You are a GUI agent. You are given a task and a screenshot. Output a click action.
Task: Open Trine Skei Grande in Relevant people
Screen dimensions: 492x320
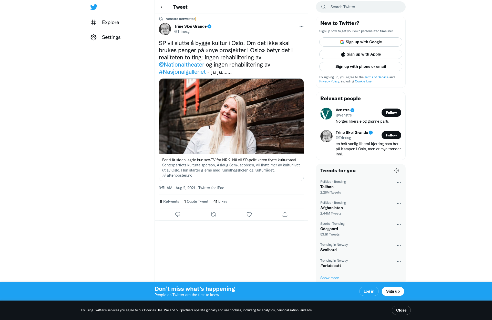pos(352,133)
